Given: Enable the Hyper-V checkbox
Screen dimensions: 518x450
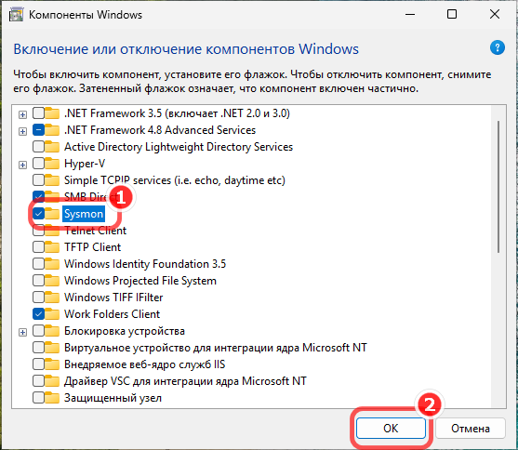Looking at the screenshot, I should [38, 164].
